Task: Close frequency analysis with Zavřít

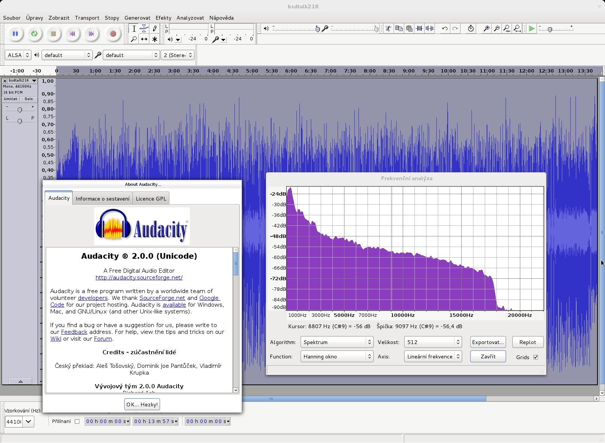Action: [488, 357]
